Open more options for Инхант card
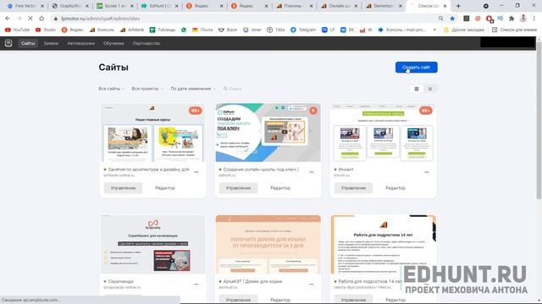The width and height of the screenshot is (542, 304). (427, 172)
